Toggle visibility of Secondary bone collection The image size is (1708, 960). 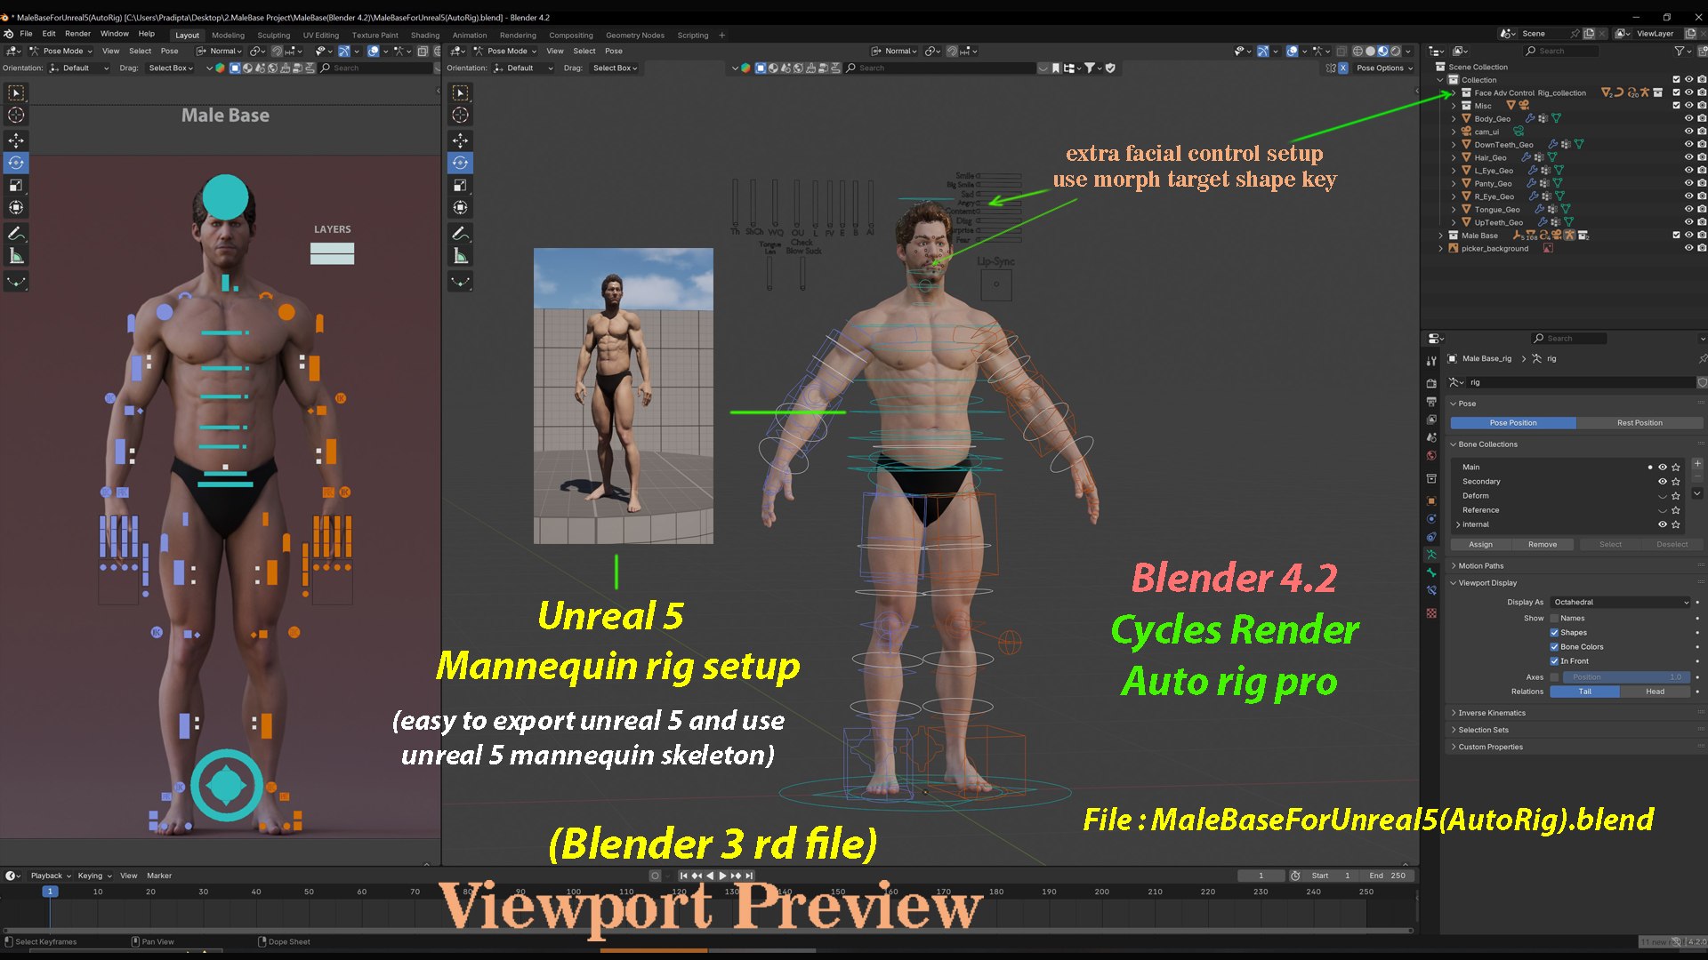point(1662,482)
